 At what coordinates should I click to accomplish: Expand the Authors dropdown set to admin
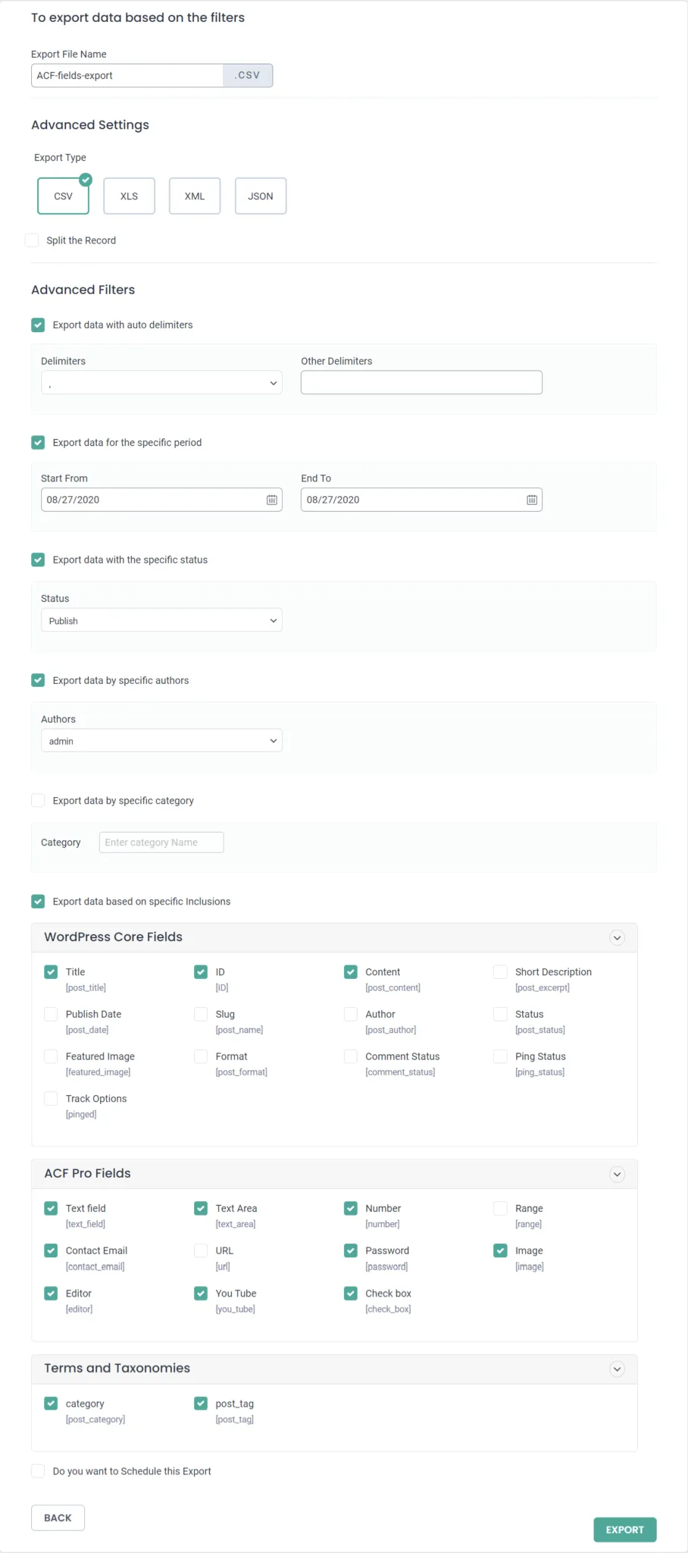tap(161, 741)
